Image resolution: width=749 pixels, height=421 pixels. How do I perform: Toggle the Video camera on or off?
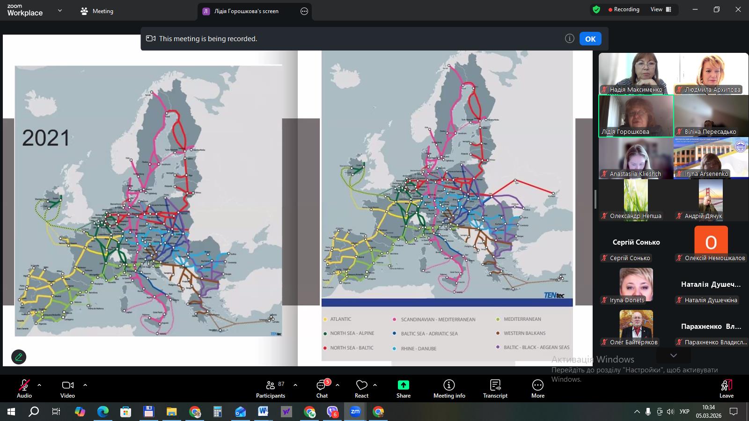(67, 388)
